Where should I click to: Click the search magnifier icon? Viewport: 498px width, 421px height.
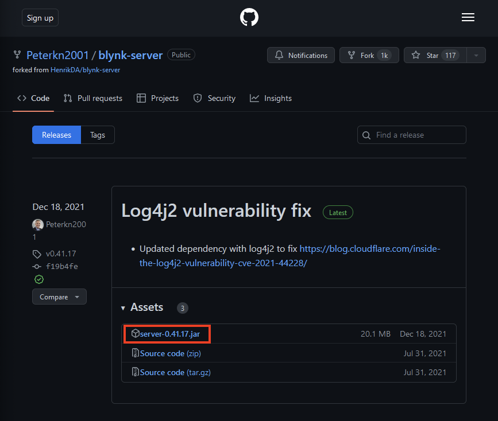(366, 135)
